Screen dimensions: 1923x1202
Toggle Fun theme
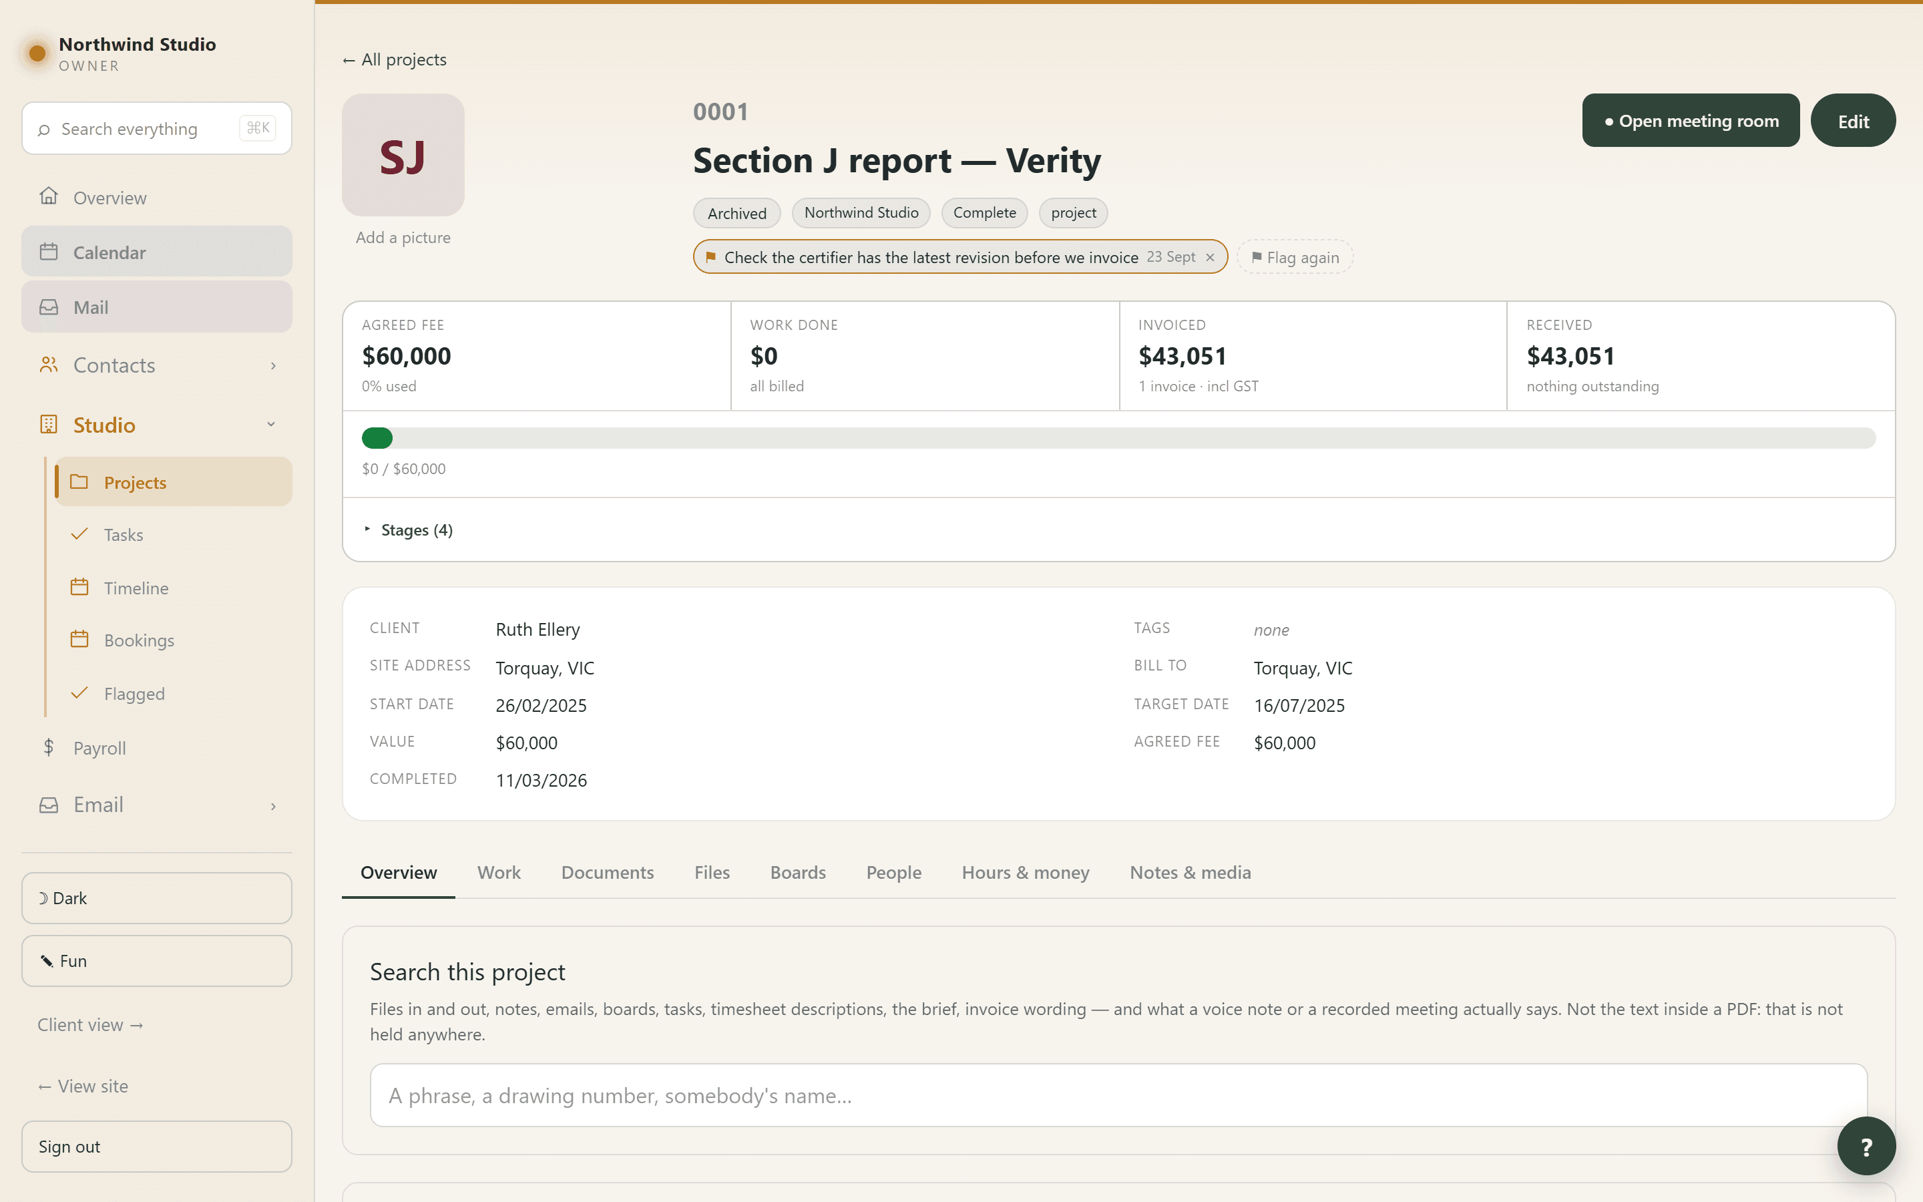point(156,961)
